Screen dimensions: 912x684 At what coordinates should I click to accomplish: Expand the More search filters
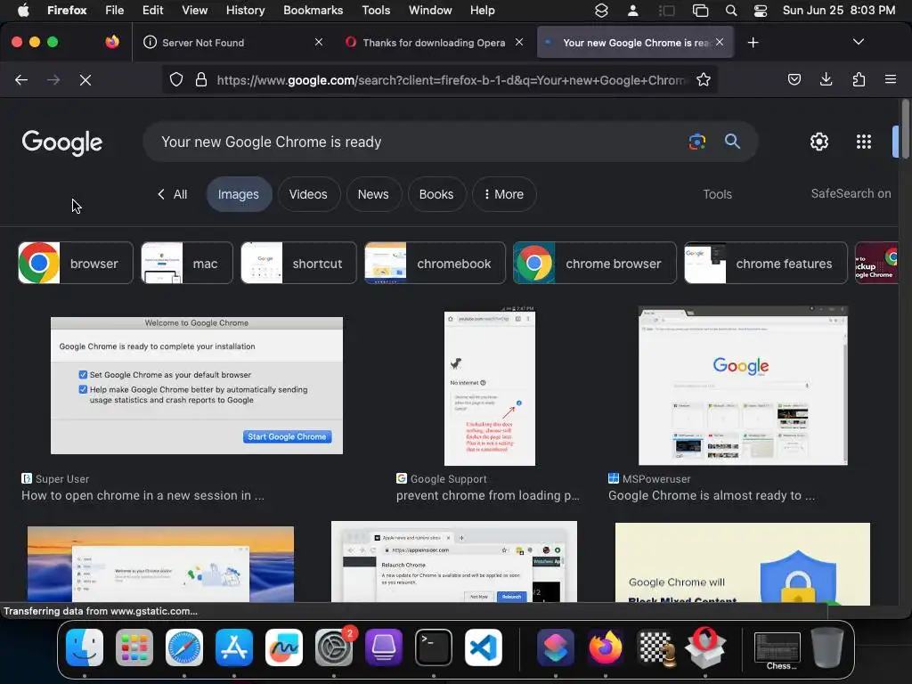tap(504, 194)
